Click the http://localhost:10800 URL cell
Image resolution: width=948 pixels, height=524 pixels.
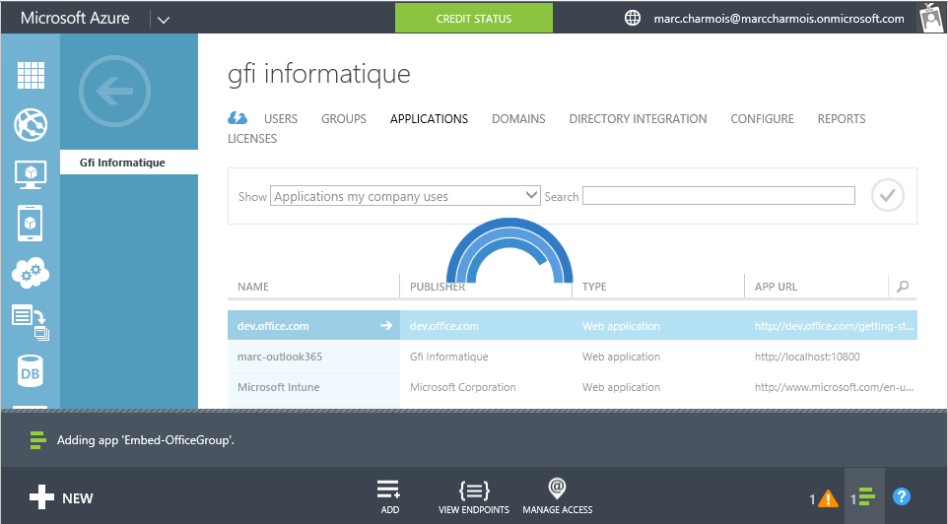[x=807, y=357]
